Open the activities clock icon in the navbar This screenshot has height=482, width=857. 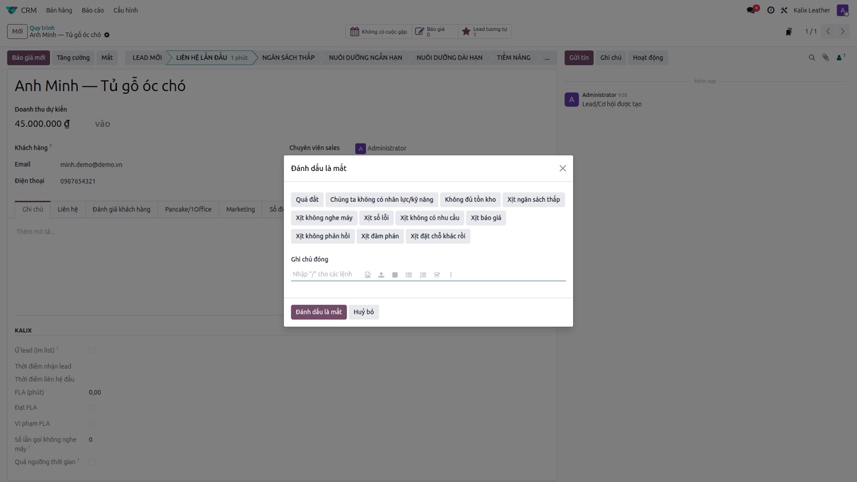coord(771,10)
